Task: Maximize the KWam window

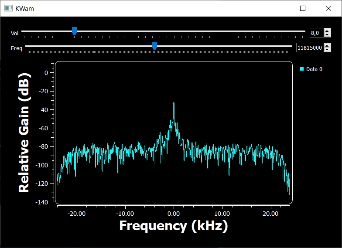Action: click(303, 8)
